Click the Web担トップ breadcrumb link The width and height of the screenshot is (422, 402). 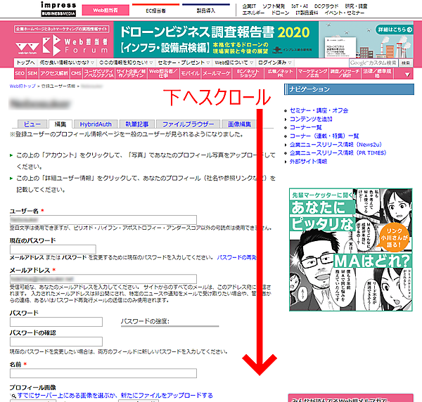tap(21, 86)
